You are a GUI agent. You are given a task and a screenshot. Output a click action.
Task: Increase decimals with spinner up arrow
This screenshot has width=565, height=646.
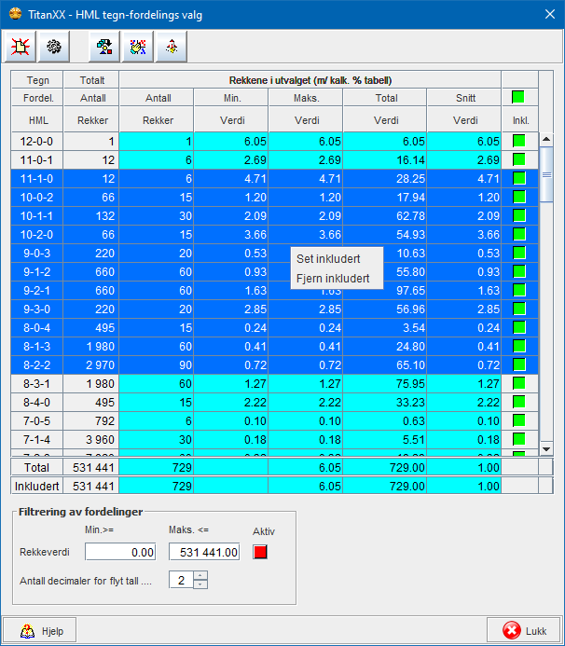(200, 575)
